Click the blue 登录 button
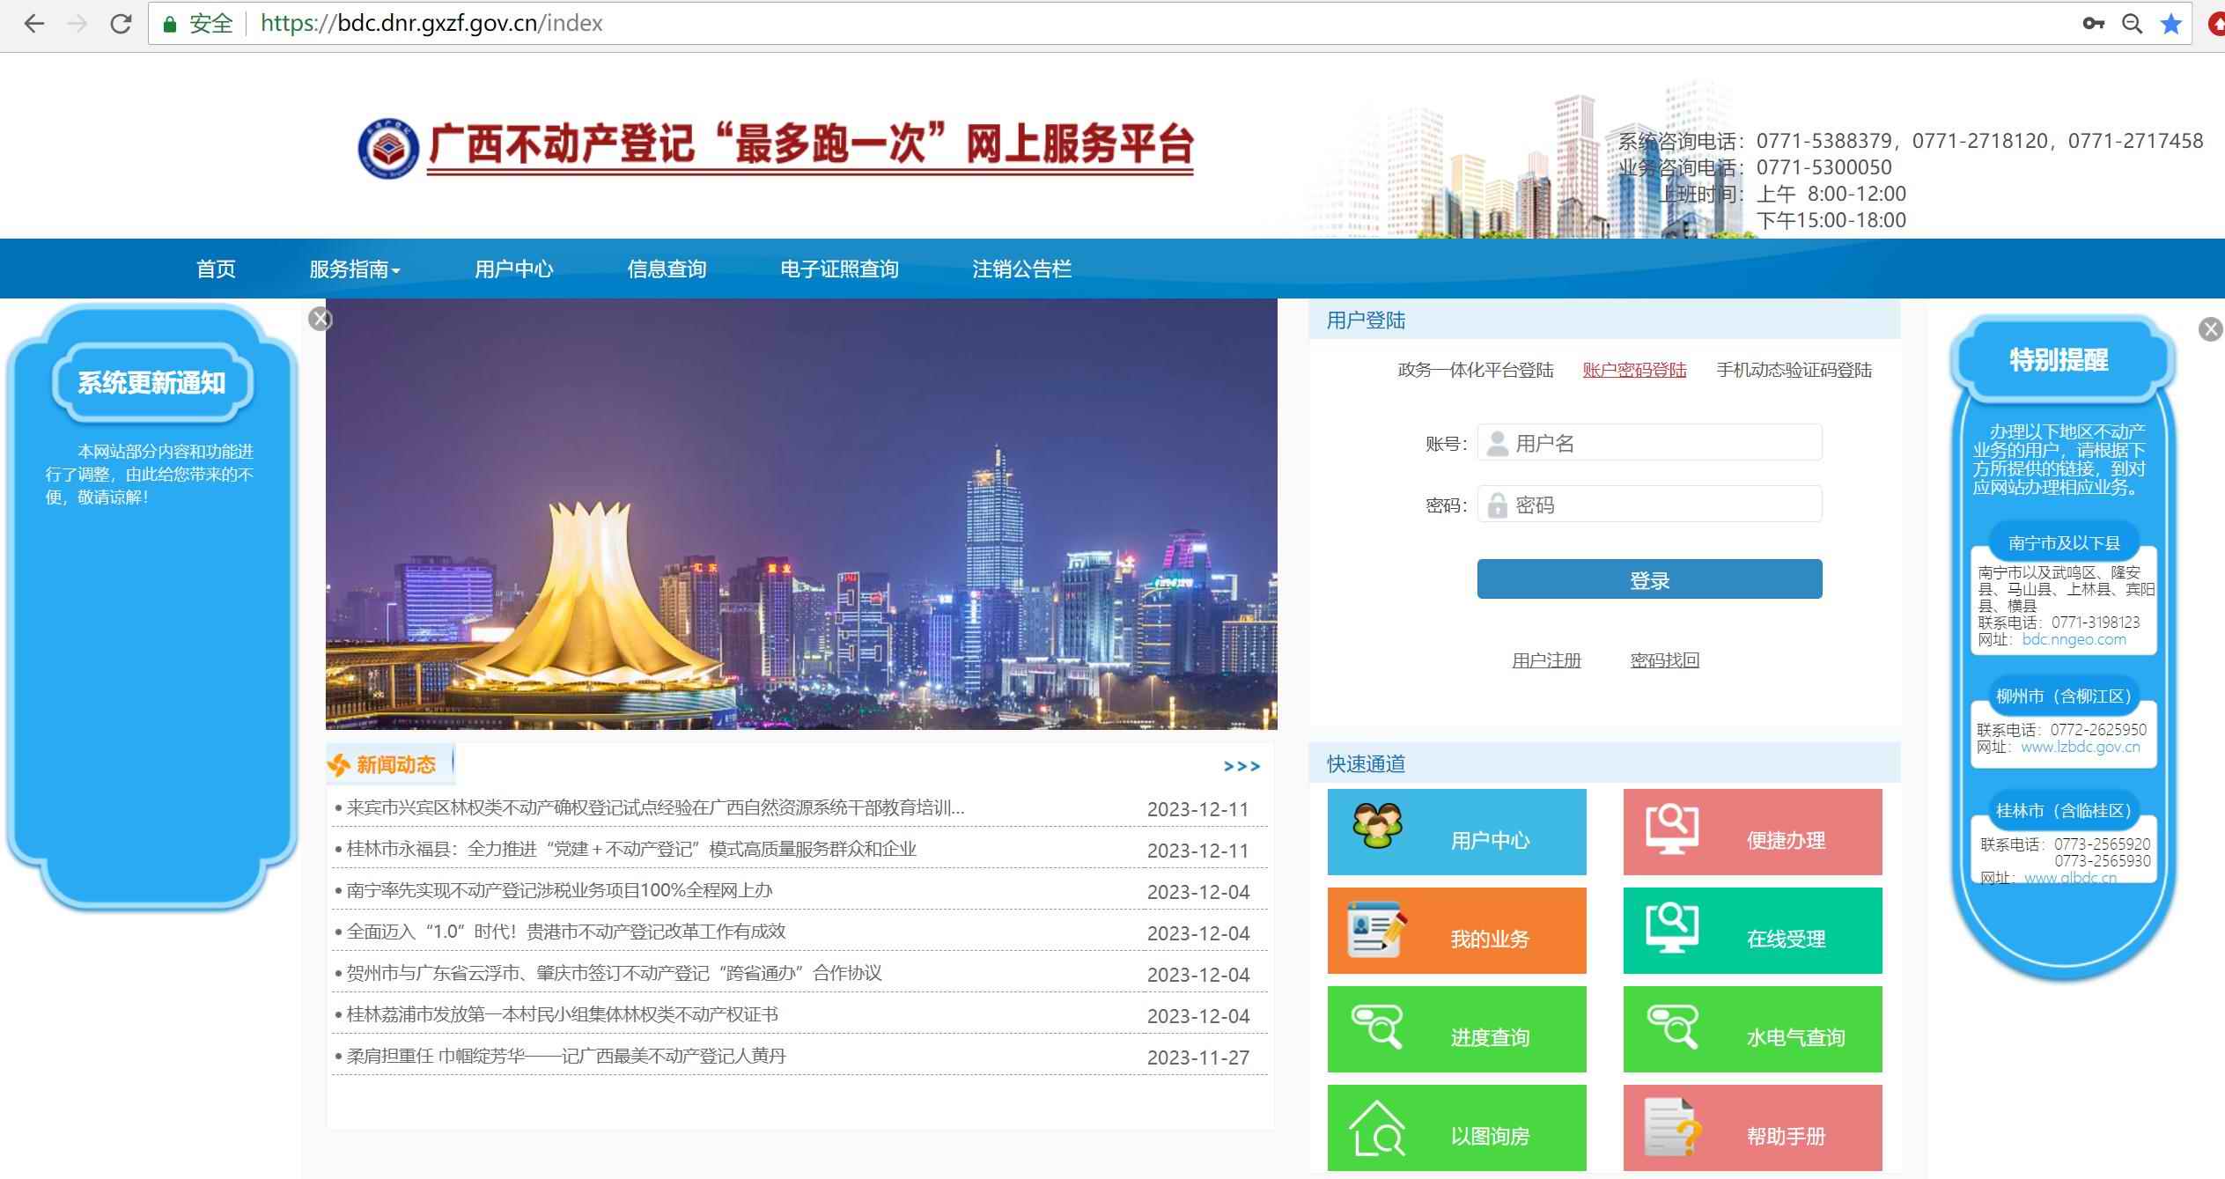Viewport: 2225px width, 1179px height. click(1649, 579)
